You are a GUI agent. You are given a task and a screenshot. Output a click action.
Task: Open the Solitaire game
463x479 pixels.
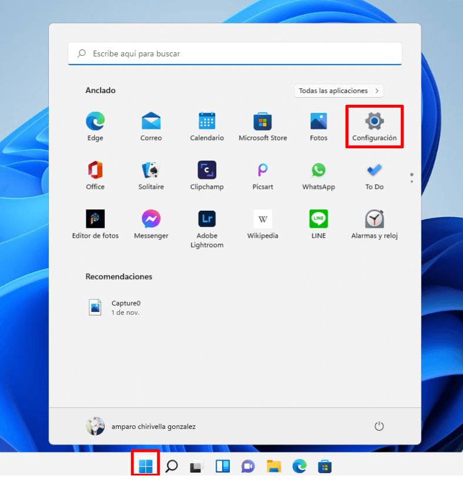[x=151, y=175]
